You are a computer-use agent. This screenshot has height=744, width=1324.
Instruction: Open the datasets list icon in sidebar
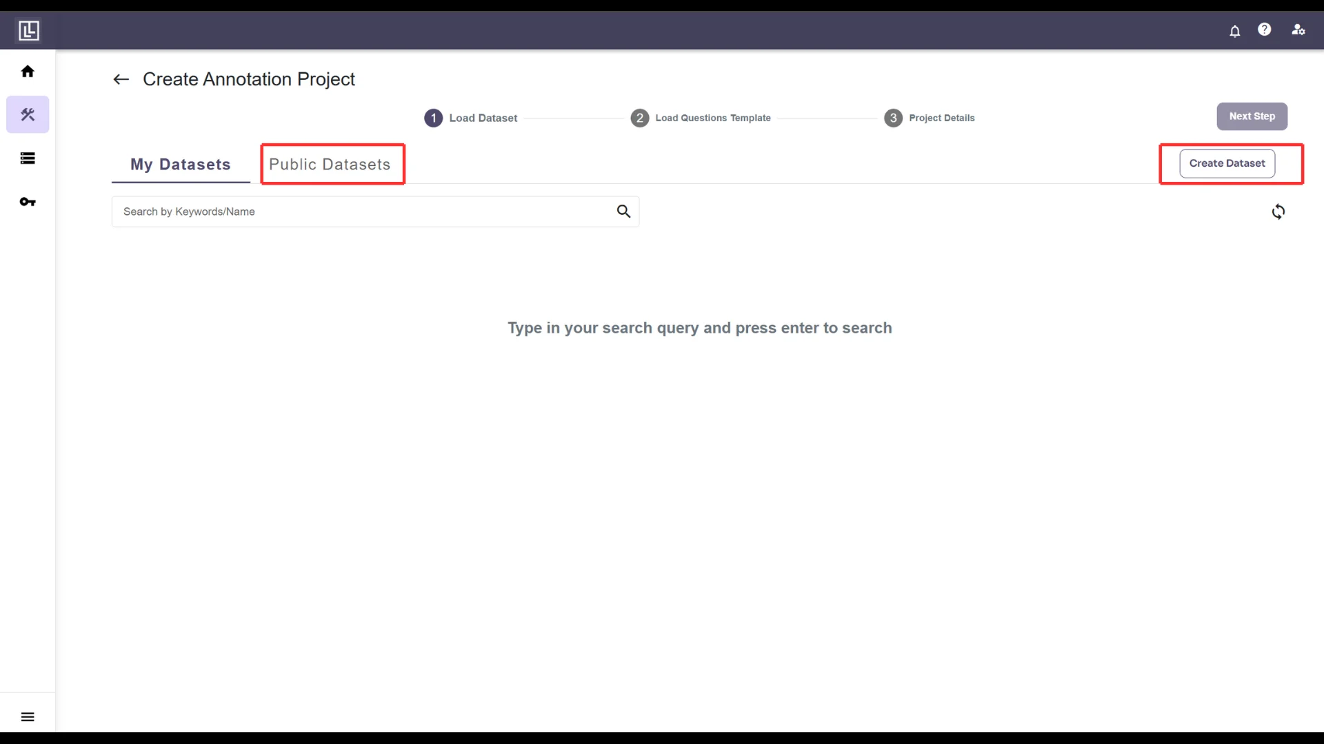[x=28, y=158]
